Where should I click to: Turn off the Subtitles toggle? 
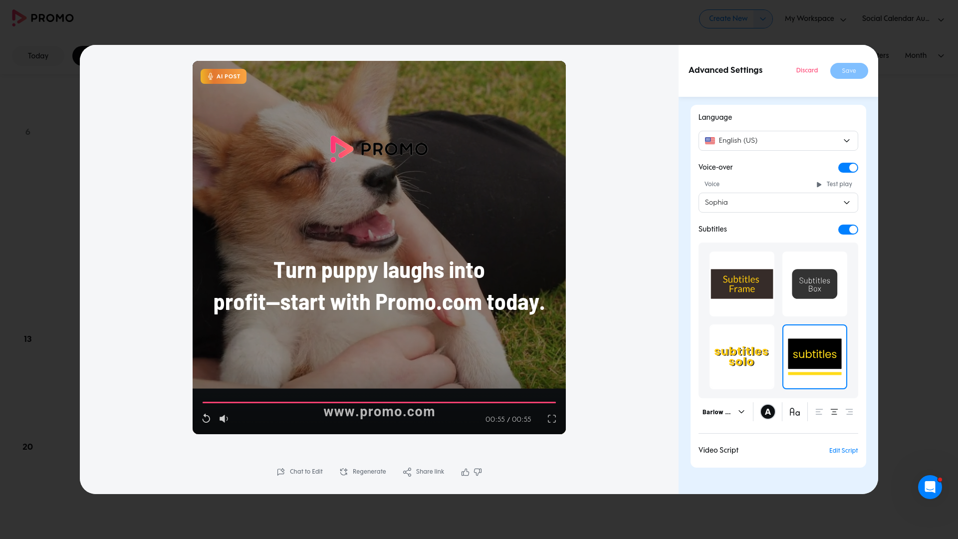pyautogui.click(x=848, y=230)
